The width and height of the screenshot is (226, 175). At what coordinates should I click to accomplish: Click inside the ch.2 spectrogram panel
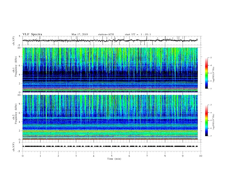pyautogui.click(x=110, y=117)
